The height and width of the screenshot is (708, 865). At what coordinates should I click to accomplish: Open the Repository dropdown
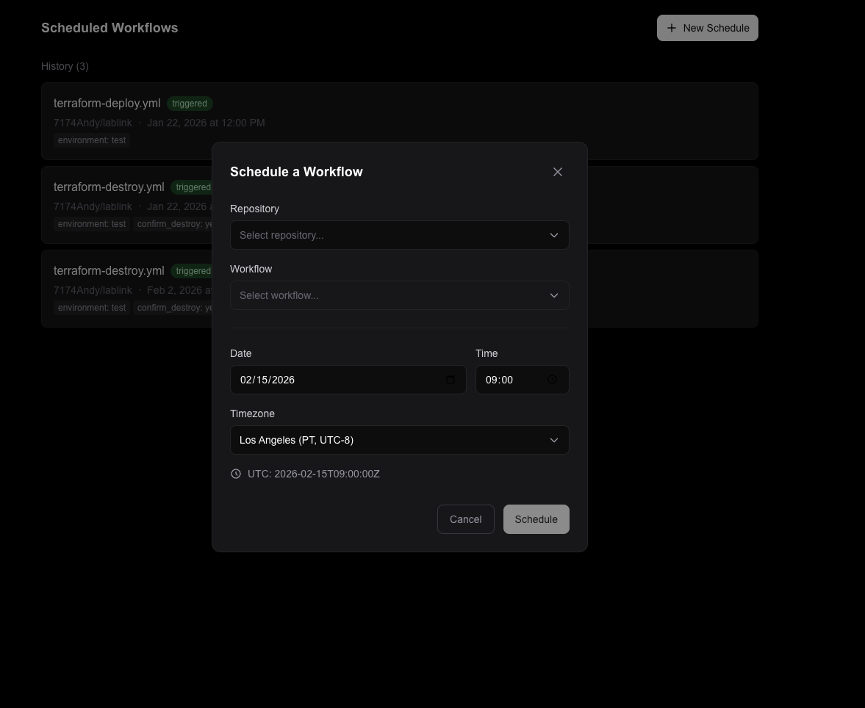[x=400, y=235]
